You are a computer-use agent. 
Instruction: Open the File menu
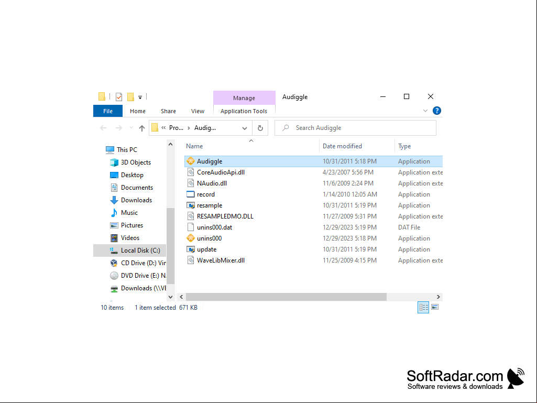tap(108, 111)
